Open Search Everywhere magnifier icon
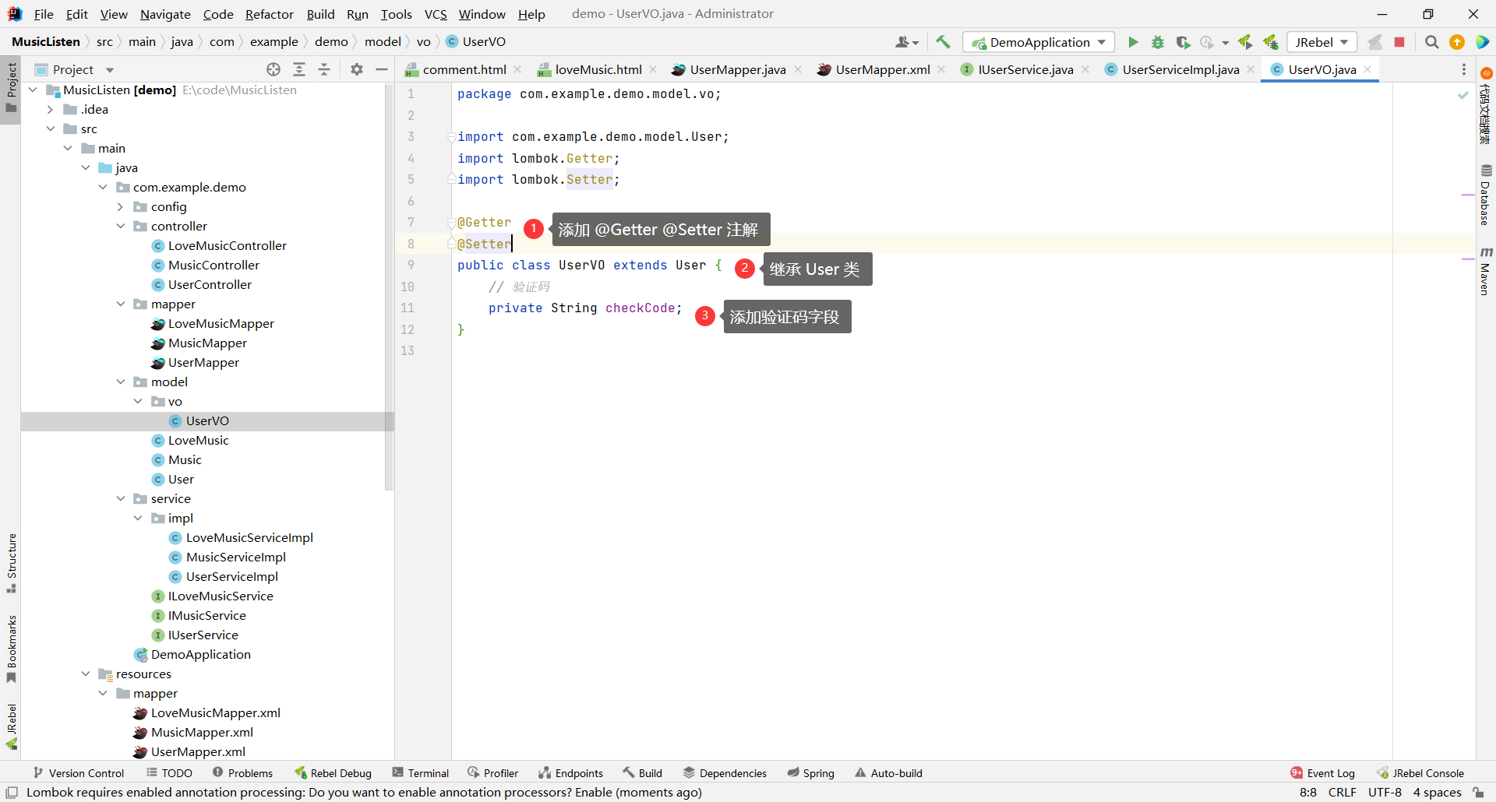The image size is (1496, 802). [x=1431, y=42]
